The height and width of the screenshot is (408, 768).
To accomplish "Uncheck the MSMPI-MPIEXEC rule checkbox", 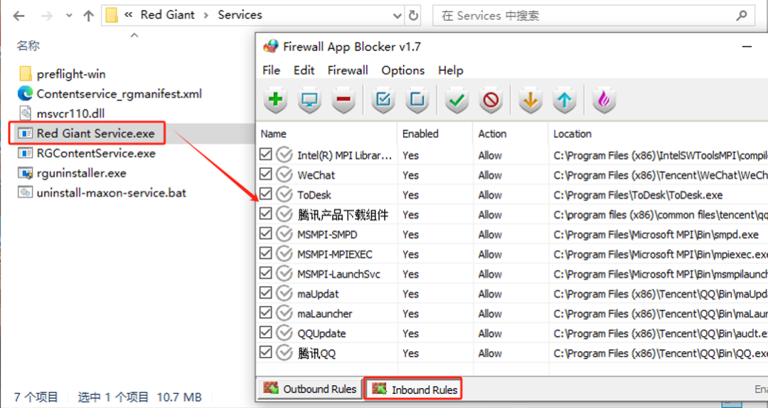I will pos(265,253).
